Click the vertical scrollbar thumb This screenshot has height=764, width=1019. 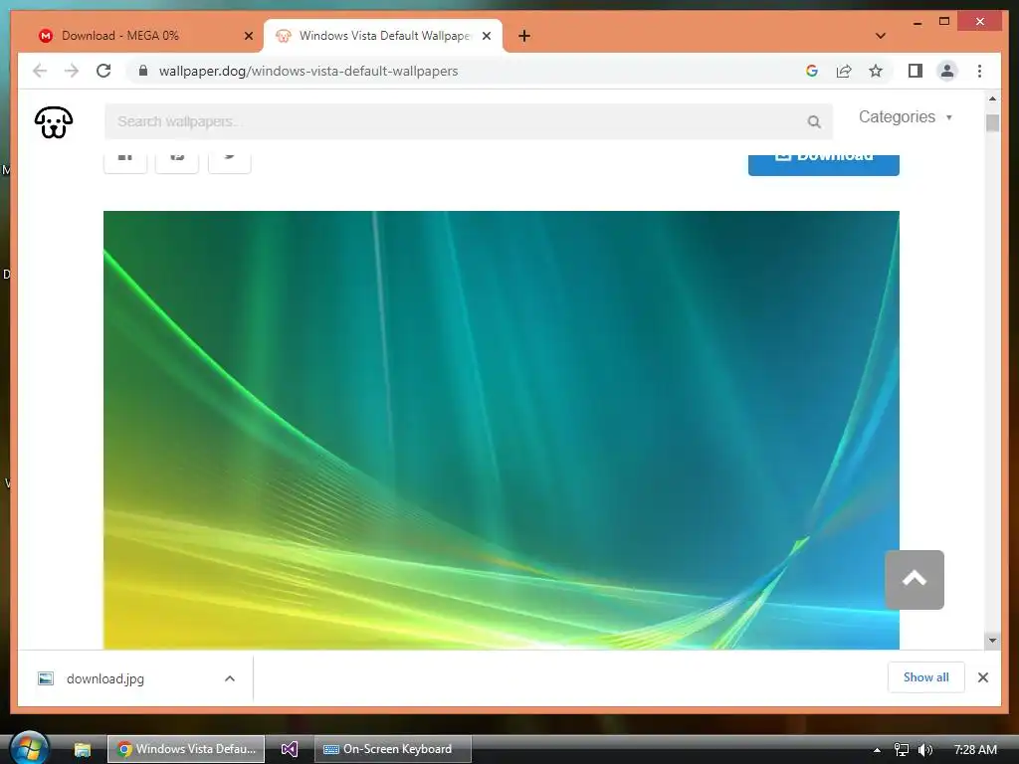[x=992, y=122]
